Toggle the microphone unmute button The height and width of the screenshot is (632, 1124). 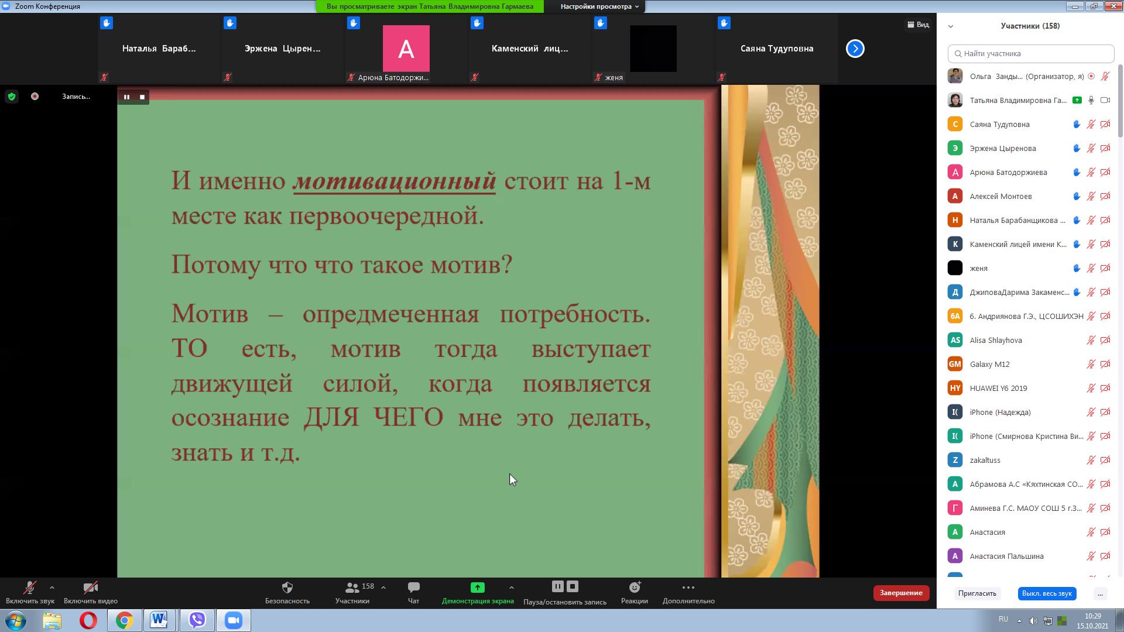pyautogui.click(x=30, y=588)
